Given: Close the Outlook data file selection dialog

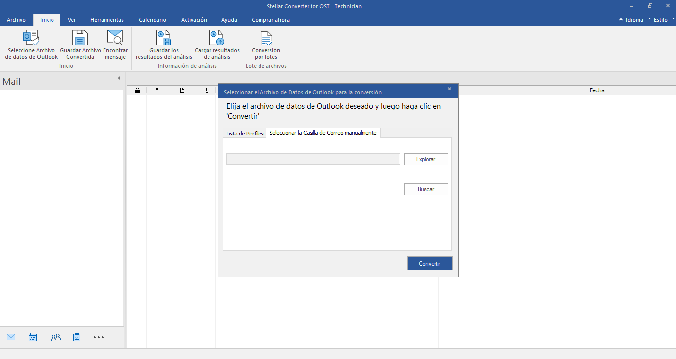Looking at the screenshot, I should (449, 89).
